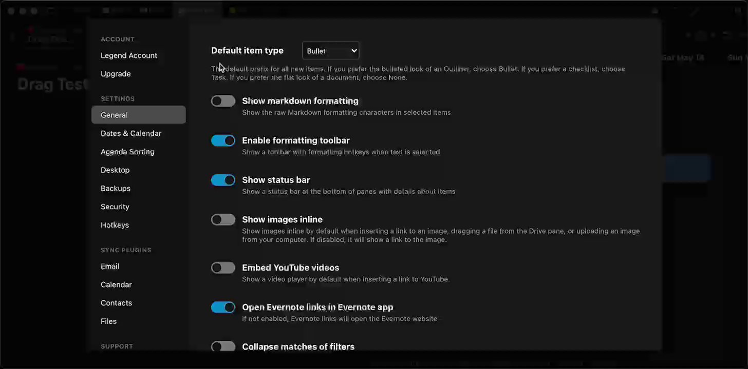Click Upgrade in the sidebar
748x369 pixels.
click(x=116, y=74)
